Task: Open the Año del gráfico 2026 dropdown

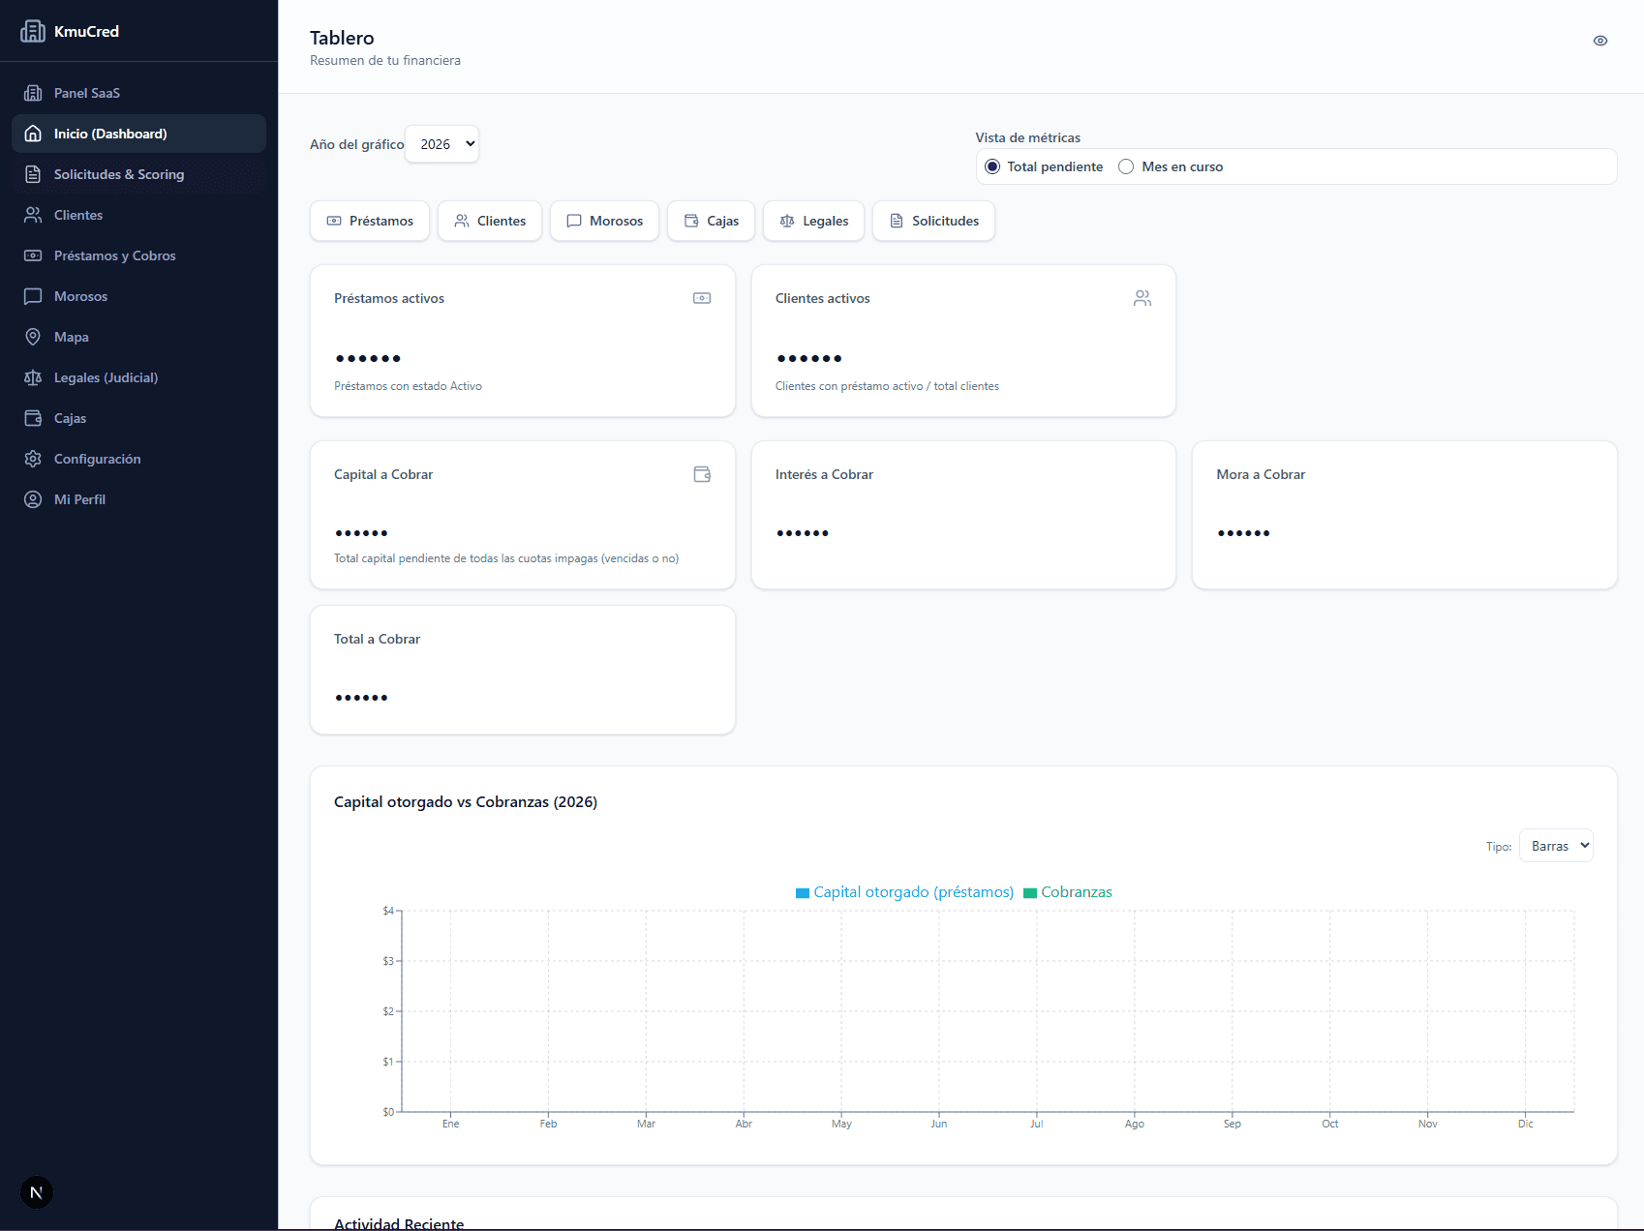Action: 442,144
